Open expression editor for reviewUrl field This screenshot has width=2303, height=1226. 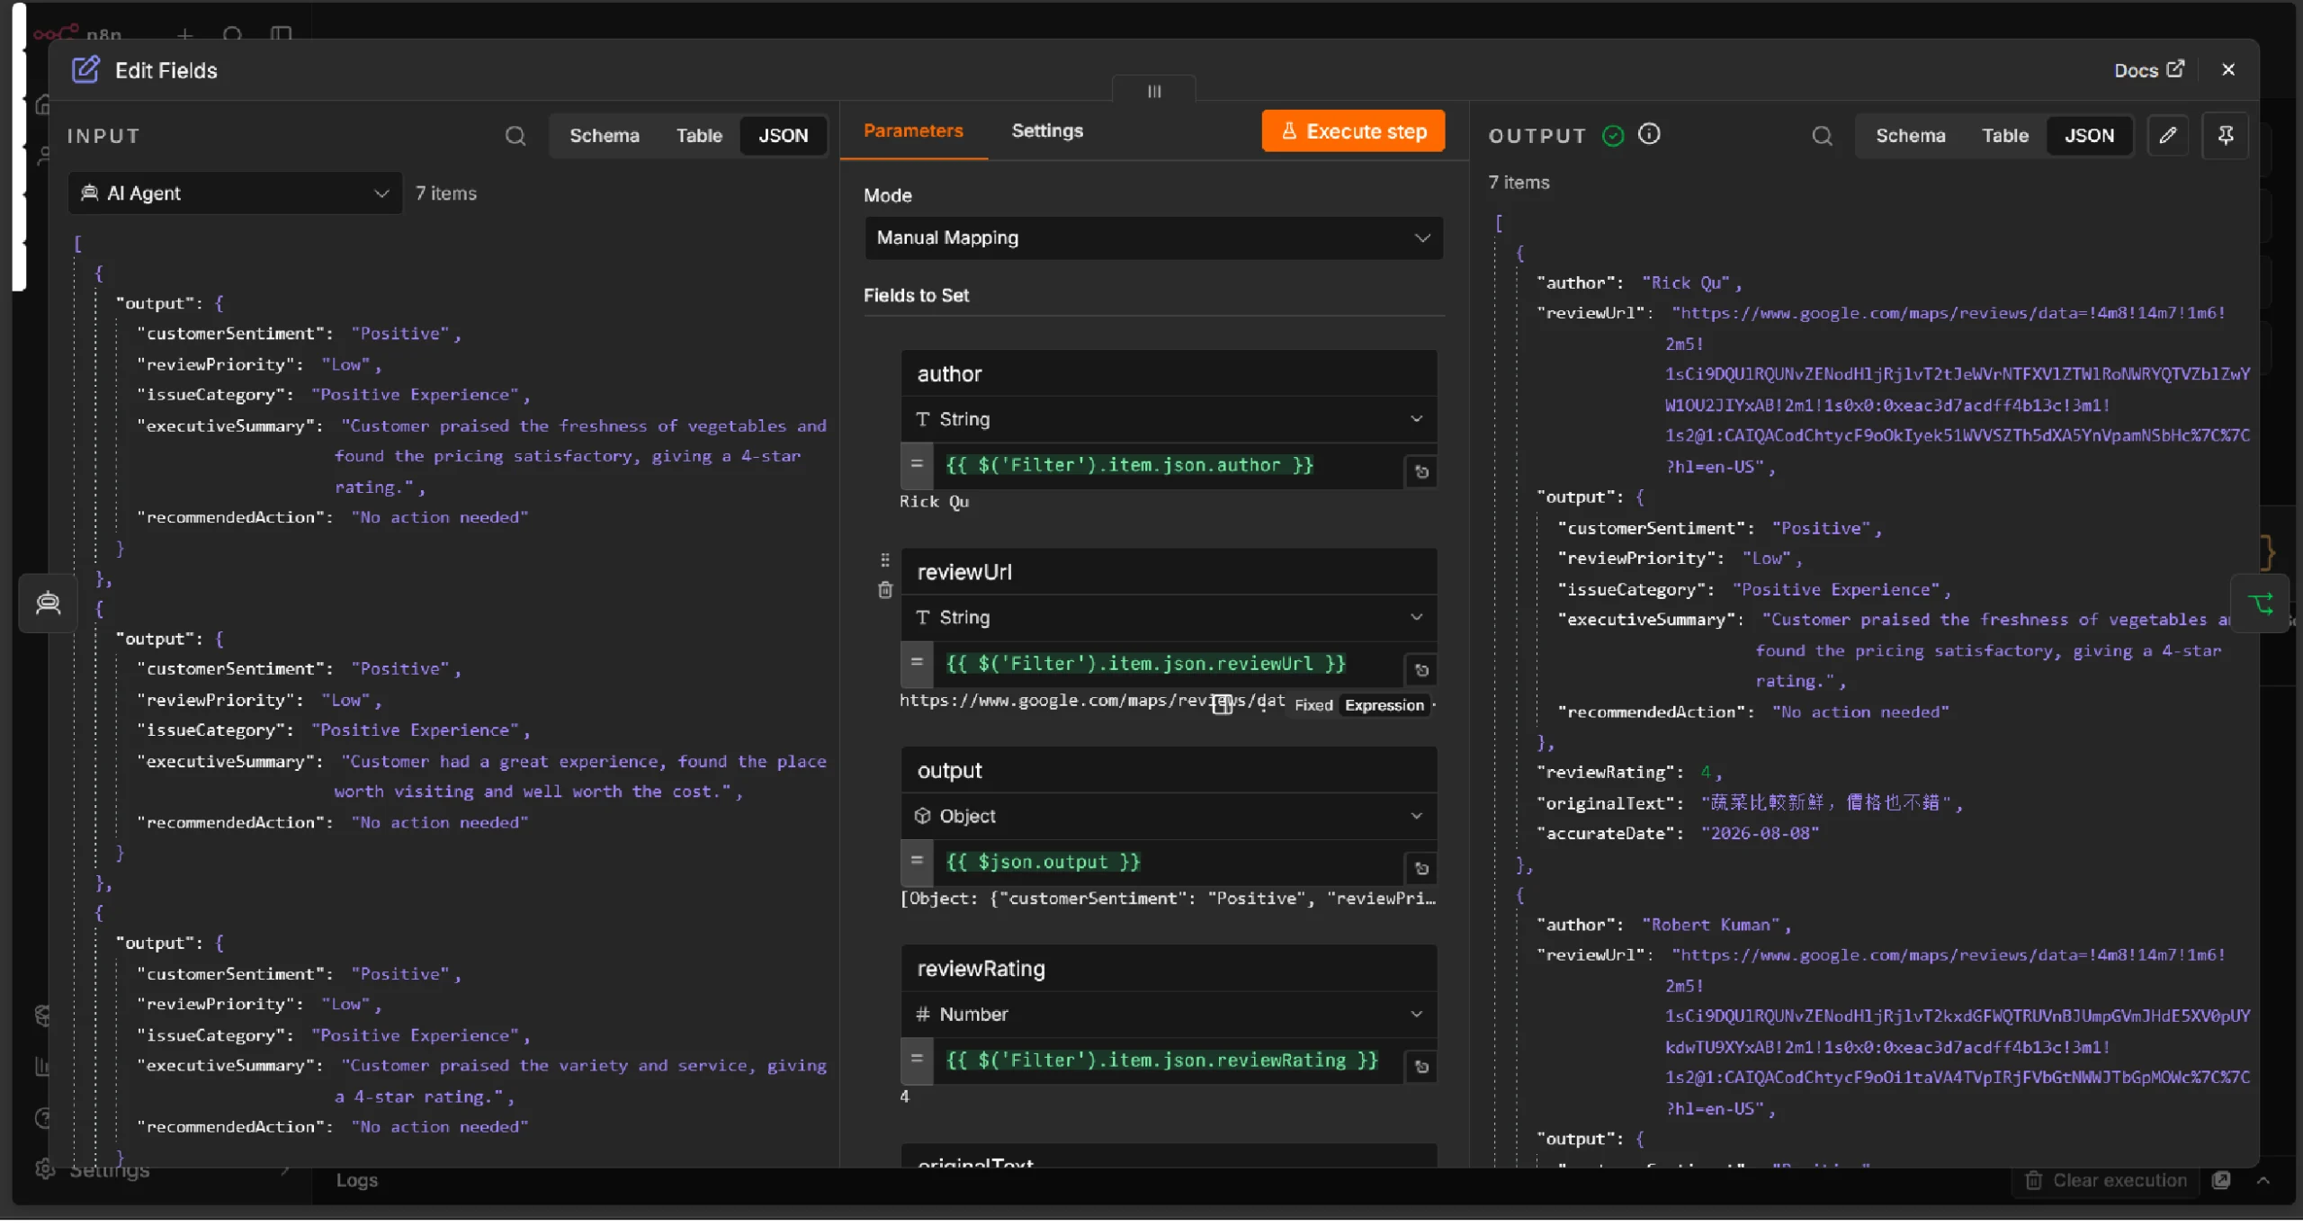tap(1421, 671)
